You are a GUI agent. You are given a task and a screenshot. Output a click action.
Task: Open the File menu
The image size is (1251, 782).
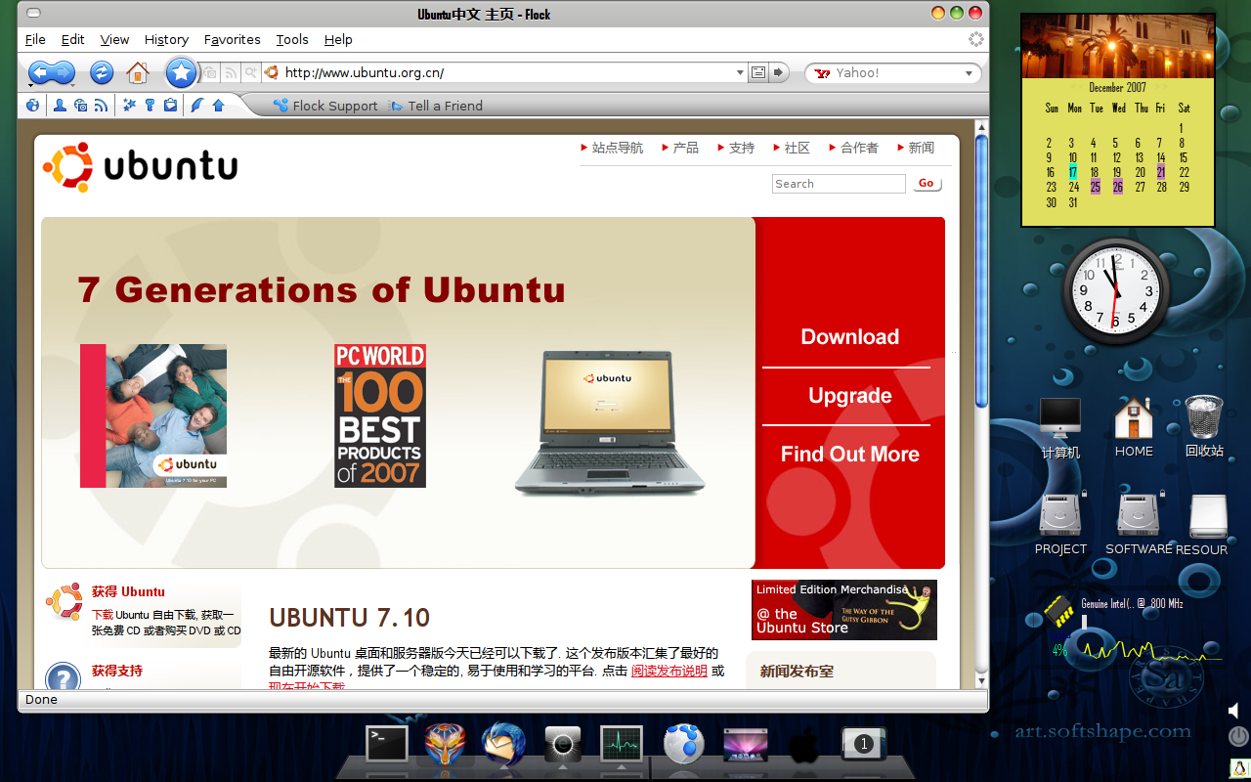(x=35, y=39)
